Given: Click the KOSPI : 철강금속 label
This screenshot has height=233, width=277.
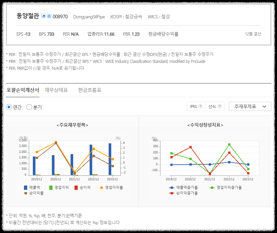Looking at the screenshot, I should pos(126,17).
